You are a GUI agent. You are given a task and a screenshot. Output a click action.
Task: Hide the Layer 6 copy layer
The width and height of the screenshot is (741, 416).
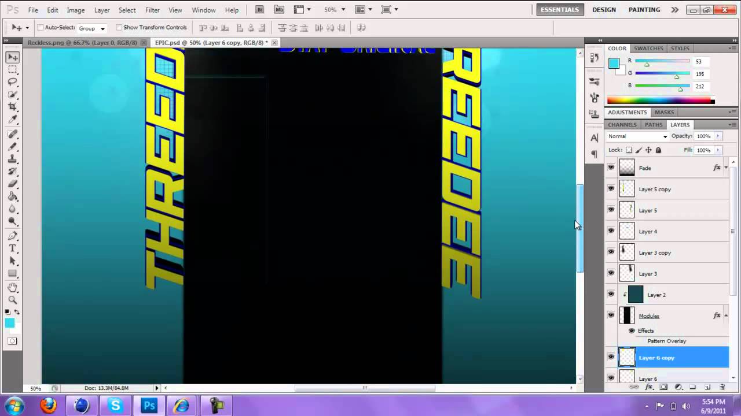point(611,358)
